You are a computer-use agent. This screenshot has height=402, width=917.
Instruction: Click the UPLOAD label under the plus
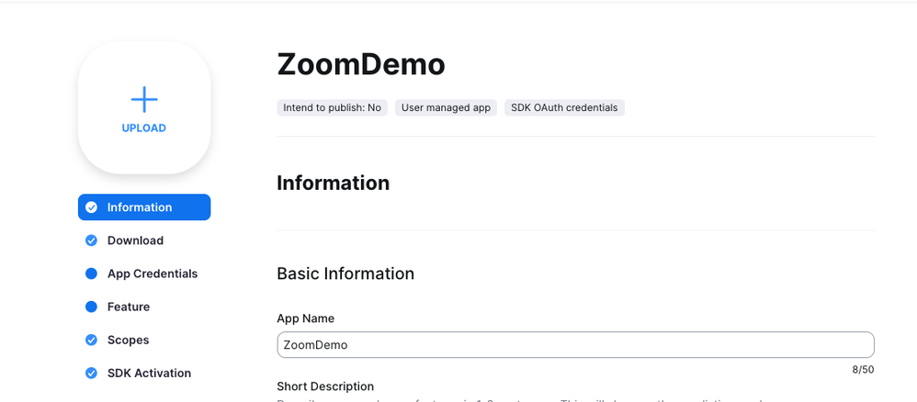click(x=144, y=128)
